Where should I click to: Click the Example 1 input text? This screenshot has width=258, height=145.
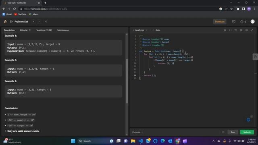[x=33, y=44]
